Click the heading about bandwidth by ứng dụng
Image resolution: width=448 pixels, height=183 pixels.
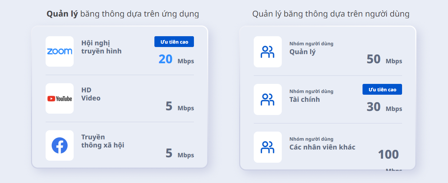point(123,14)
